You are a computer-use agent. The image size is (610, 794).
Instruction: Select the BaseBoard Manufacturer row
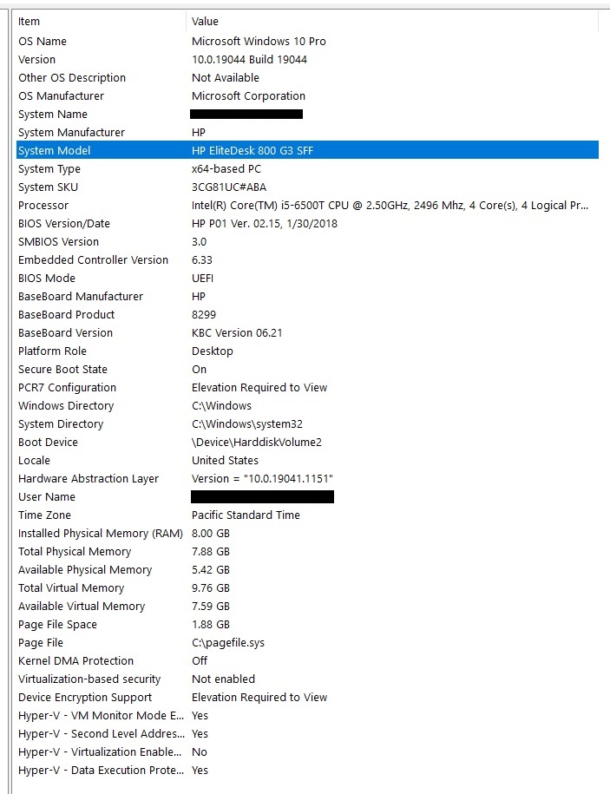[x=307, y=296]
